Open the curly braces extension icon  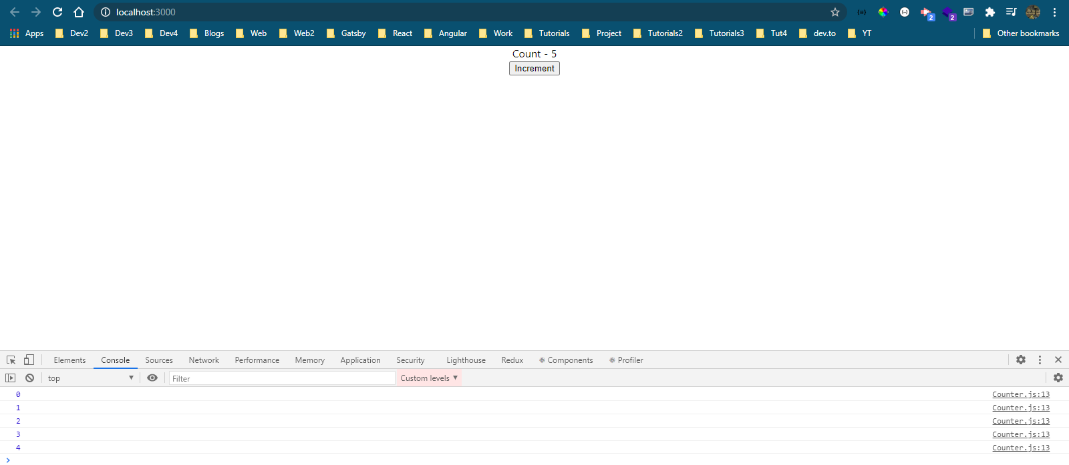tap(862, 12)
